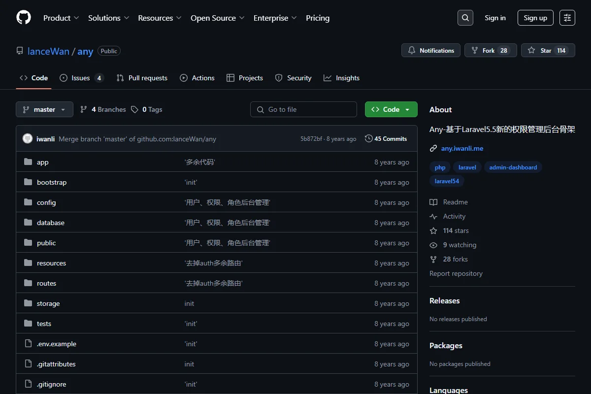Click the Activity pulse icon in About
Image resolution: width=591 pixels, height=394 pixels.
pos(433,216)
